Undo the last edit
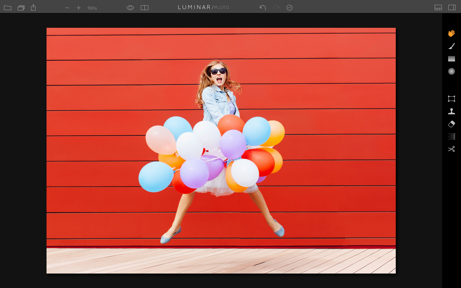This screenshot has height=288, width=461. pos(263,8)
